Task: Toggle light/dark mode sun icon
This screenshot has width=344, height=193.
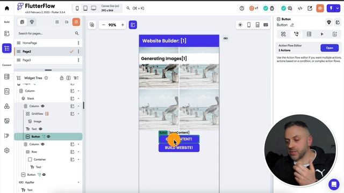Action: 240,25
